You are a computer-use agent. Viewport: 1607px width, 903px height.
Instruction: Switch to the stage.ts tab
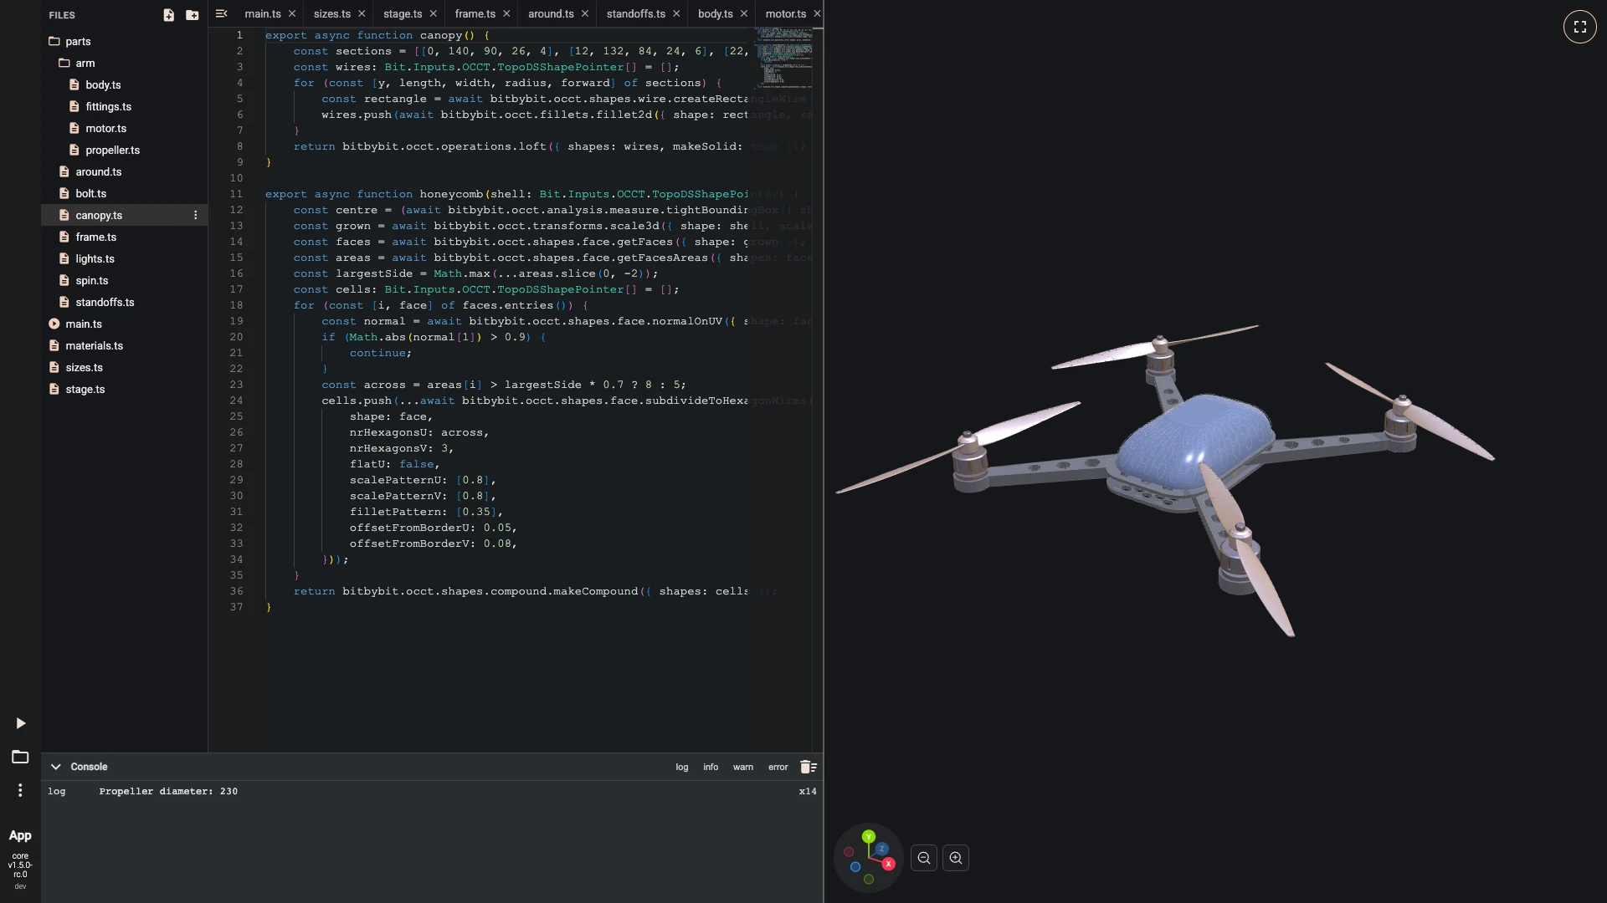(403, 13)
